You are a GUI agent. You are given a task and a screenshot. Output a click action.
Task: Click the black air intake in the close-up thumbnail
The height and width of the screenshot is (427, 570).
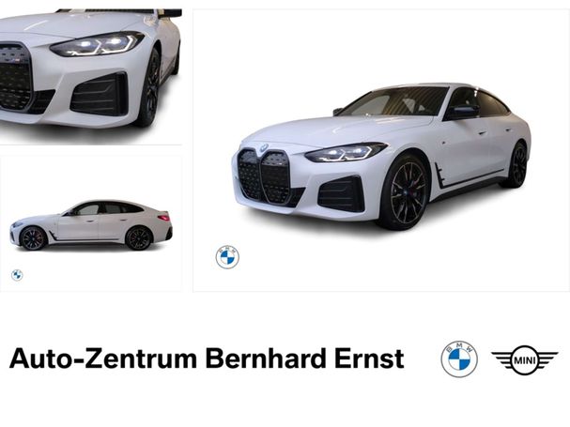pos(99,94)
